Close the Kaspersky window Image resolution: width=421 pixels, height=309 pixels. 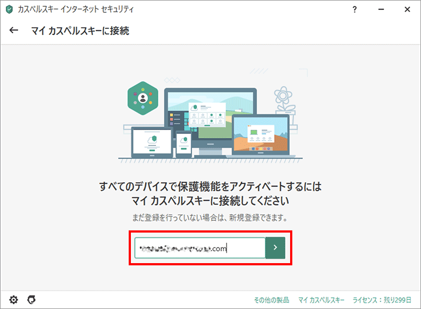tap(407, 10)
